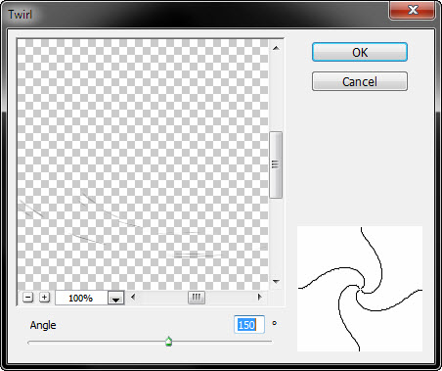Click the preview scroll left arrow
Viewport: 442px width, 371px height.
133,297
